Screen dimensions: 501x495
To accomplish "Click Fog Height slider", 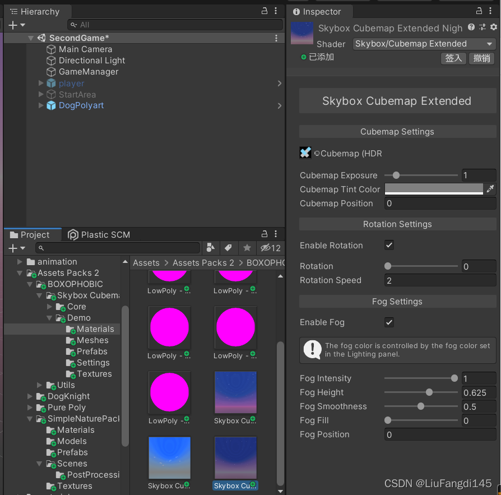I will click(x=421, y=392).
